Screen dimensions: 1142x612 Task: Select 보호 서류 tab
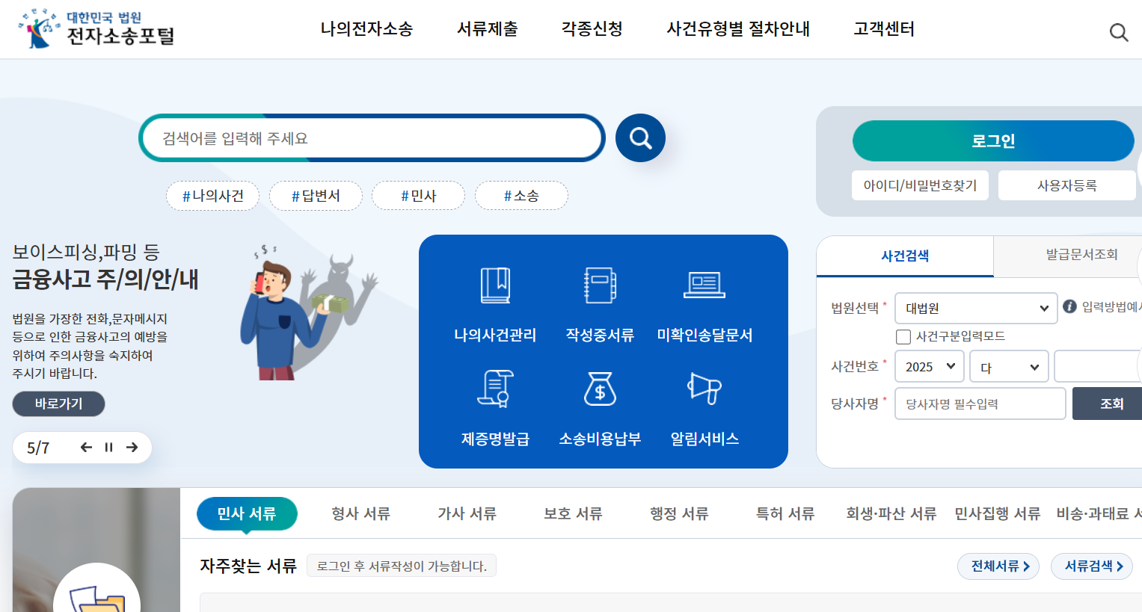[574, 514]
